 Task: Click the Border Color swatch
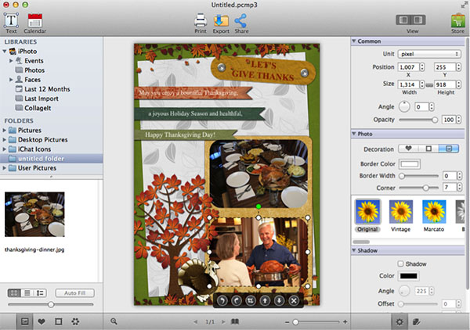click(x=410, y=163)
